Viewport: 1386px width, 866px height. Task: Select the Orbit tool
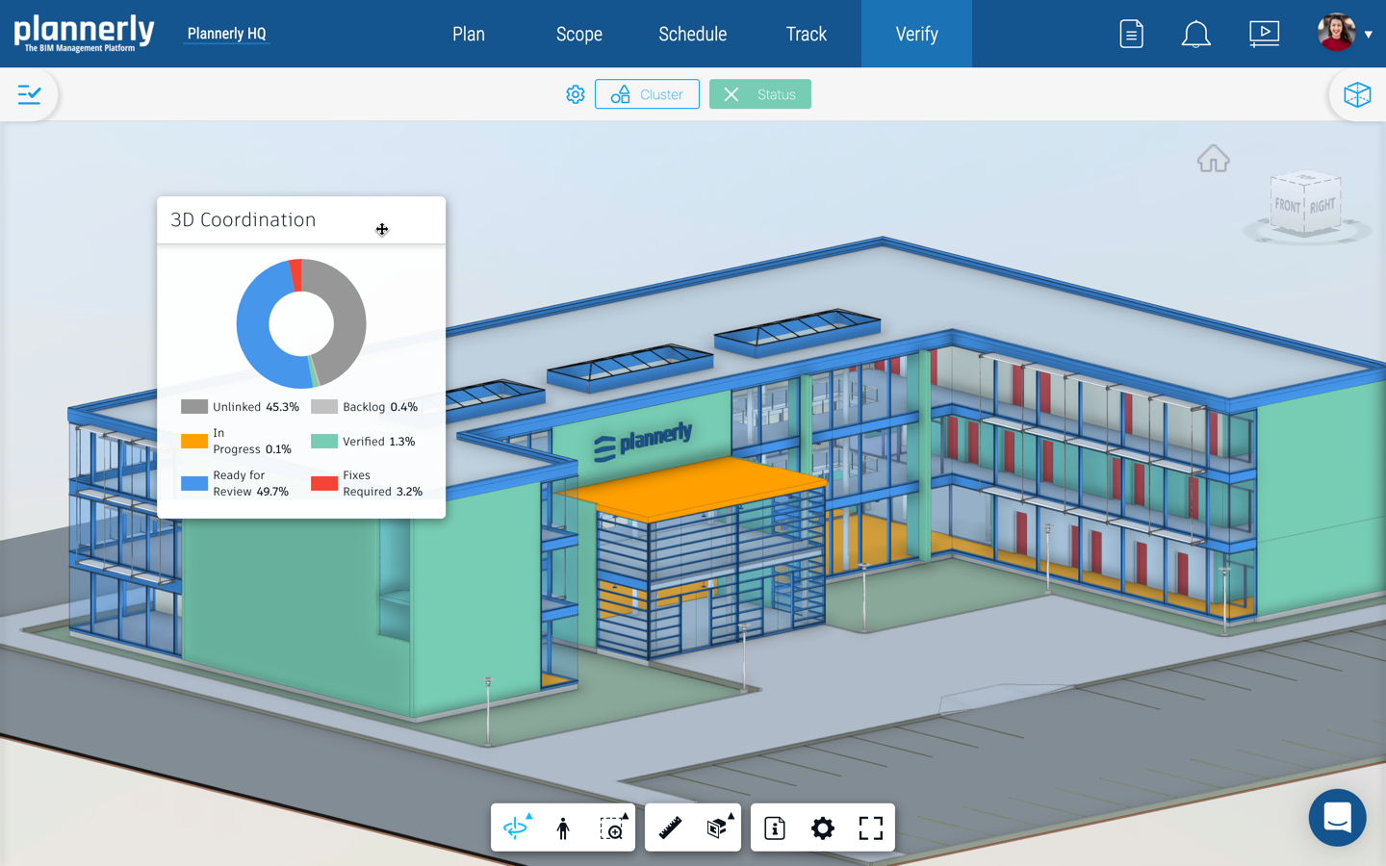pos(516,828)
